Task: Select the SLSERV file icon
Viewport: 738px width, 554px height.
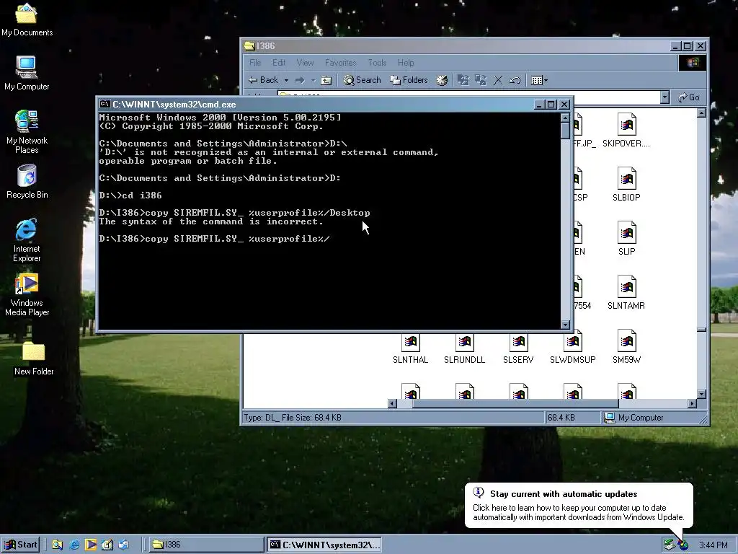Action: coord(518,347)
